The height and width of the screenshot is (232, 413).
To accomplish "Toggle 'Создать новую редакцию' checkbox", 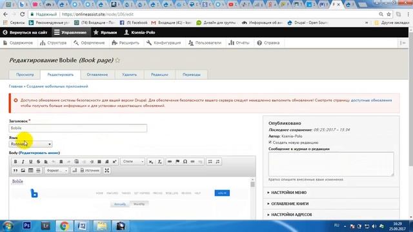I will coord(270,142).
